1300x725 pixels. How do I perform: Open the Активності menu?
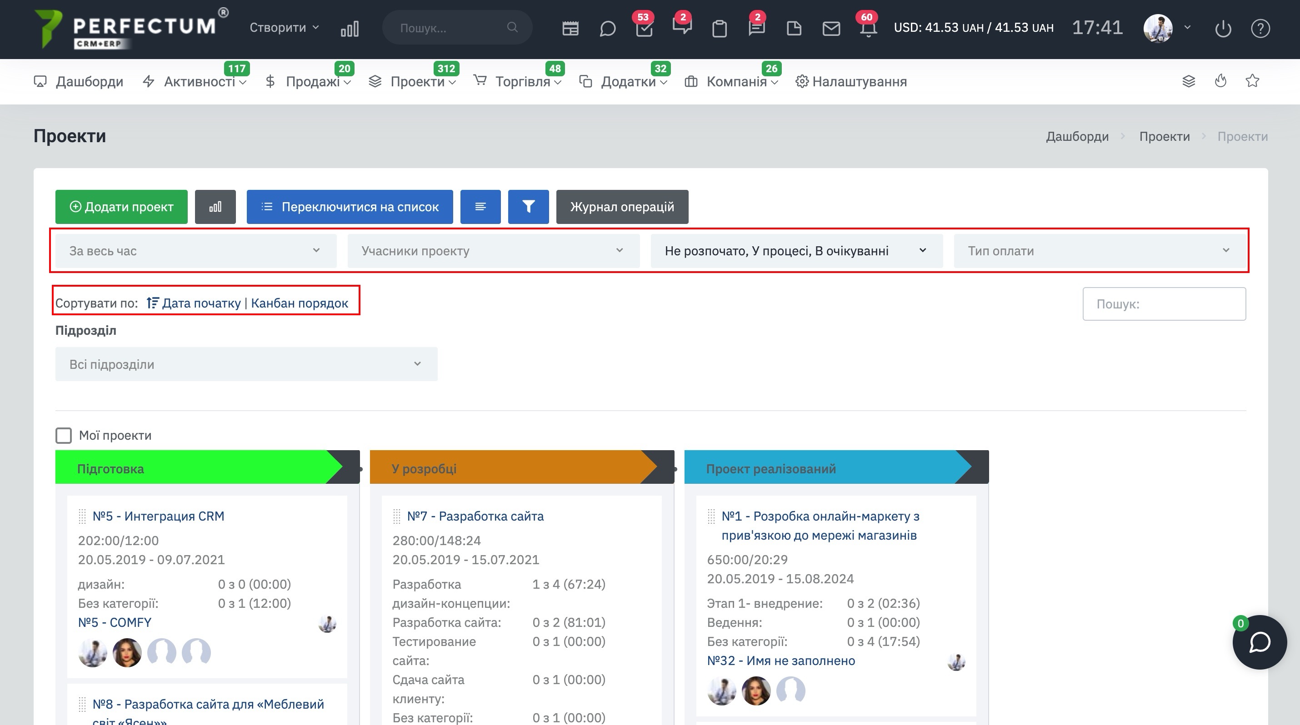tap(194, 81)
